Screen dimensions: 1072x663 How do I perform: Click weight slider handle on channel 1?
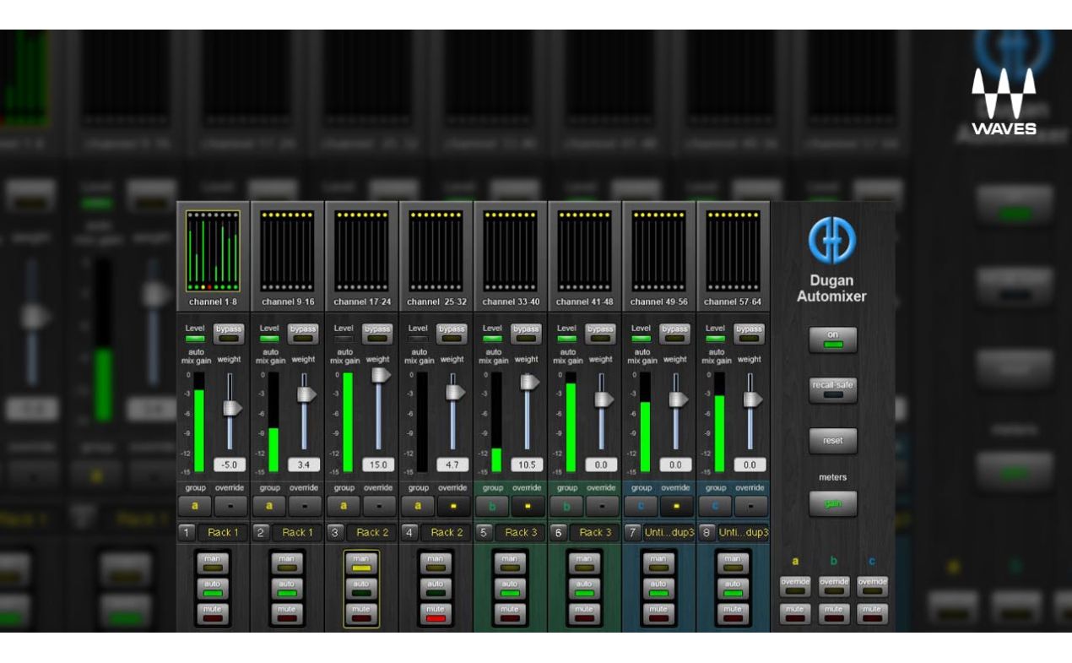tap(232, 408)
